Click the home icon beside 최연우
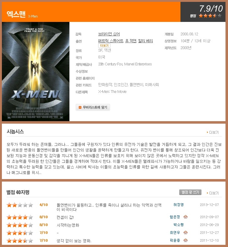Image resolution: width=228 pixels, height=247 pixels. click(186, 233)
